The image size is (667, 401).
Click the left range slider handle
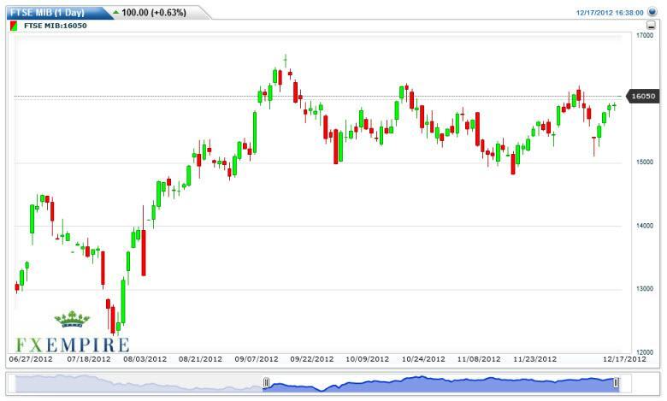(266, 383)
